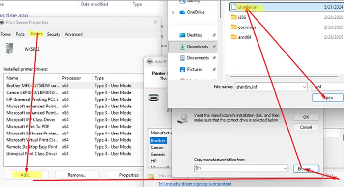Viewport: 344px width, 187px height.
Task: Select Microsoft Virtual Print Class driver
Action: pos(74,140)
